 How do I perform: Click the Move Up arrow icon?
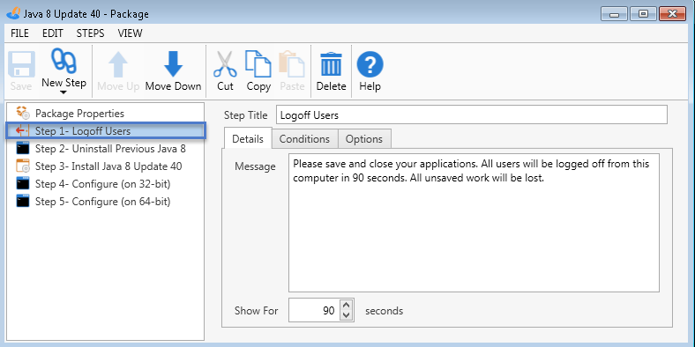click(118, 64)
